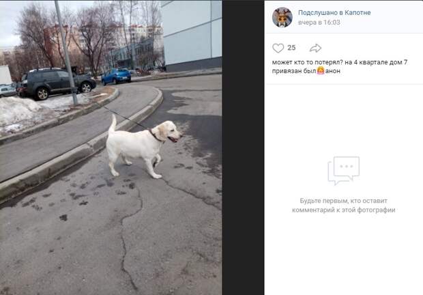Image resolution: width=423 pixels, height=295 pixels.
Task: Show who liked via the 25 counter
Action: coord(291,48)
